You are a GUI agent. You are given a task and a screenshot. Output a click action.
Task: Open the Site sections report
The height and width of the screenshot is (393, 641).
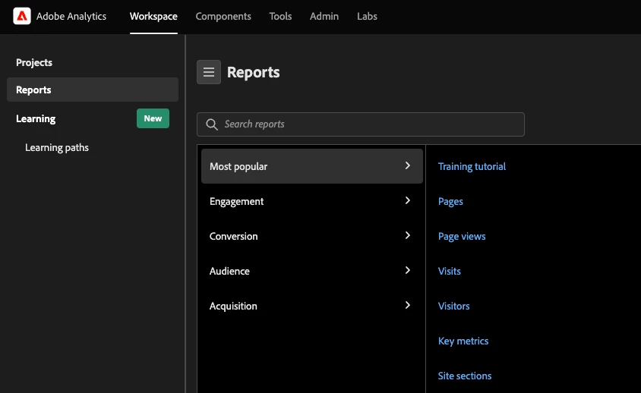465,376
